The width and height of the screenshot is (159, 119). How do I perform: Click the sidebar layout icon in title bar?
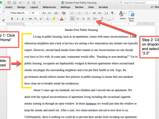click(x=9, y=3)
